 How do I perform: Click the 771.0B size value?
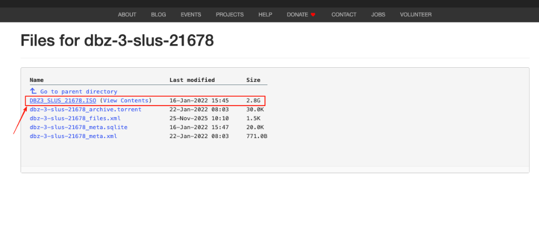tap(257, 136)
